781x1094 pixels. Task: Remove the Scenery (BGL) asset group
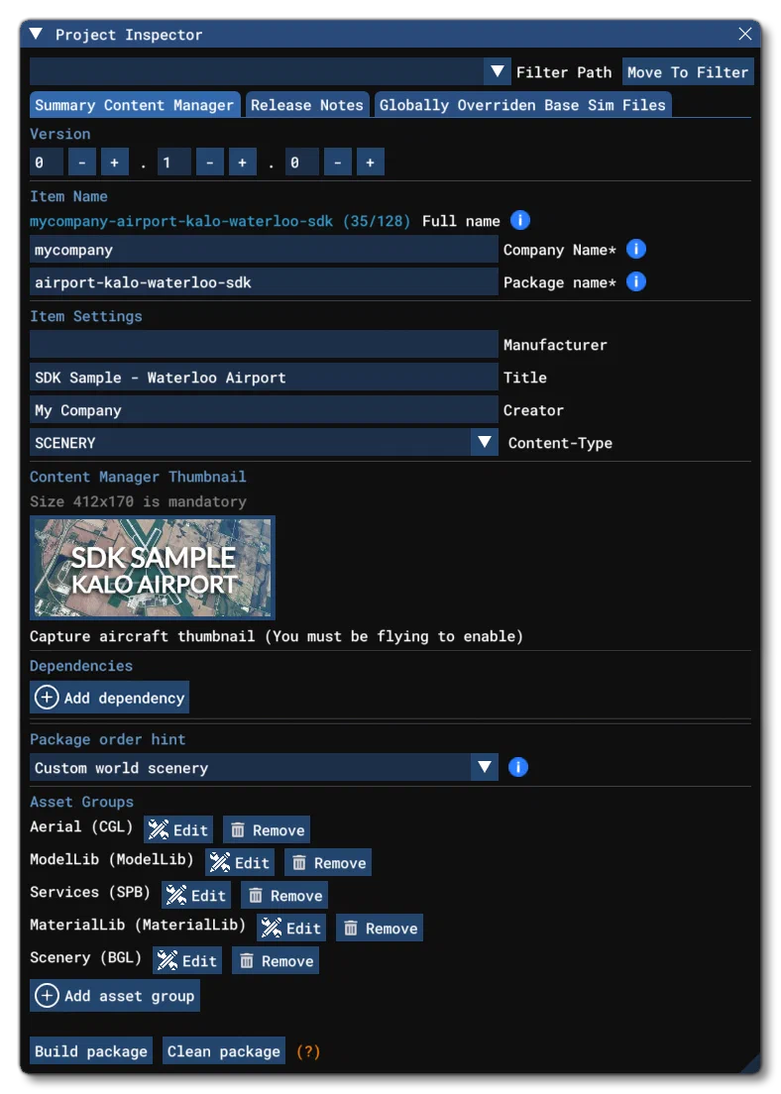276,961
